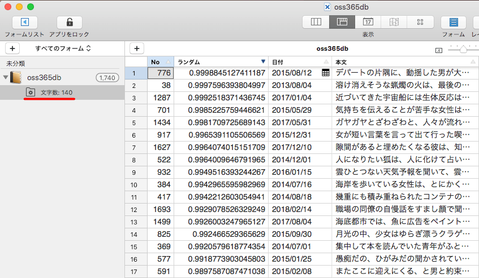Click random value 0.9981709725689143
Image resolution: width=479 pixels, height=278 pixels.
221,123
